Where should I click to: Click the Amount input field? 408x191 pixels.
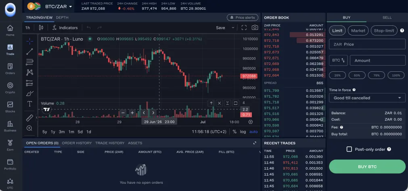pos(378,60)
